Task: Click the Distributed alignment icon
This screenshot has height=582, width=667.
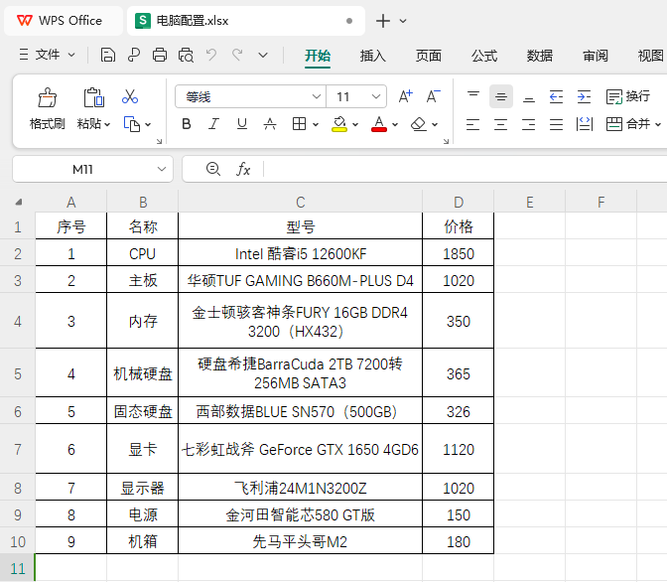Action: click(584, 124)
